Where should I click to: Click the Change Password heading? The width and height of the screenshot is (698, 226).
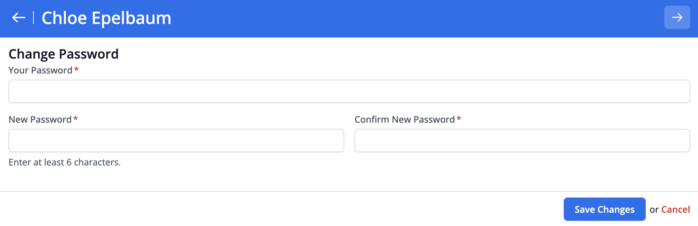64,54
